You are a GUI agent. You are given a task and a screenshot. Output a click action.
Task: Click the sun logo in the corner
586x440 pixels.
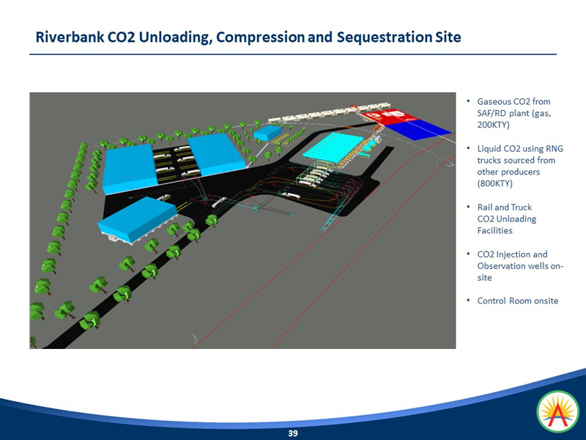(x=558, y=411)
